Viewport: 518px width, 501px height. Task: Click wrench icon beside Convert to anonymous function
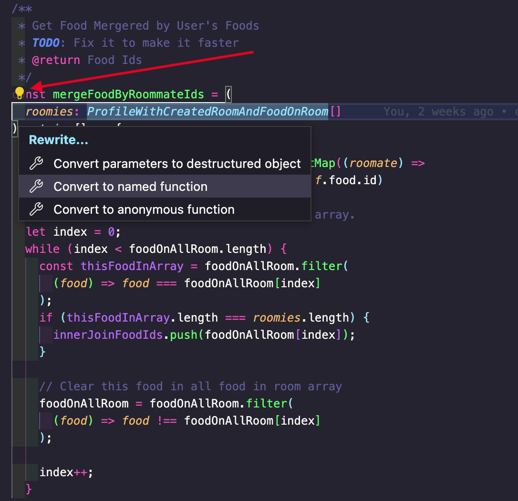[x=36, y=209]
